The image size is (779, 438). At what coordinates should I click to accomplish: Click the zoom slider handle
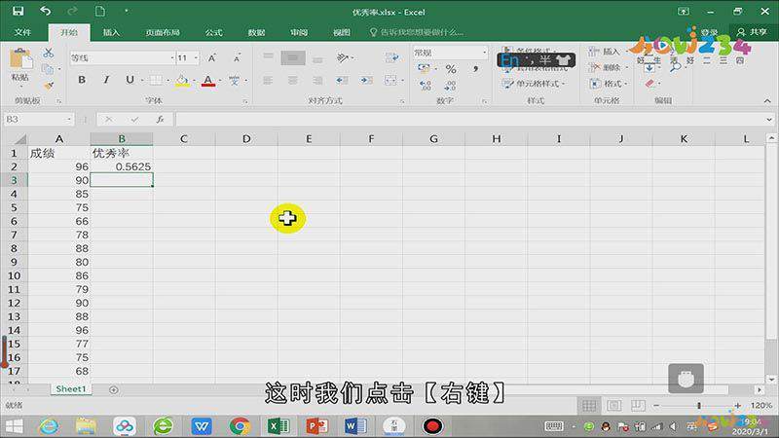click(699, 406)
